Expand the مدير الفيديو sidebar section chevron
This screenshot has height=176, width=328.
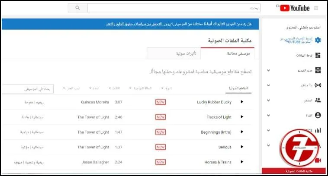[269, 70]
